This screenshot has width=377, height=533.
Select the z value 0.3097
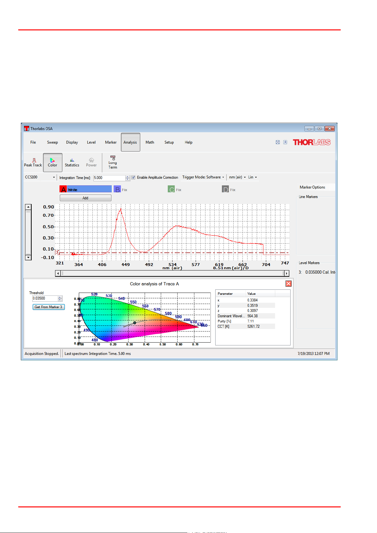253,311
